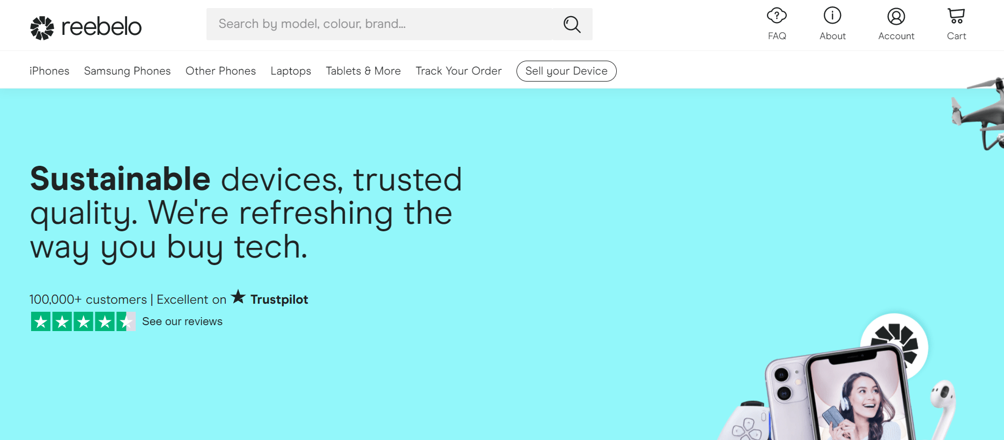Image resolution: width=1004 pixels, height=440 pixels.
Task: Open the Samsung Phones menu
Action: (x=127, y=70)
